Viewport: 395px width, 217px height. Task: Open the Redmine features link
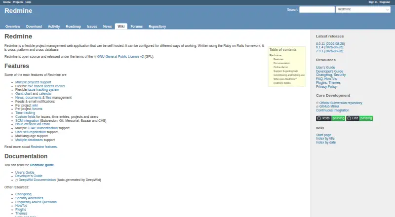pos(44,147)
